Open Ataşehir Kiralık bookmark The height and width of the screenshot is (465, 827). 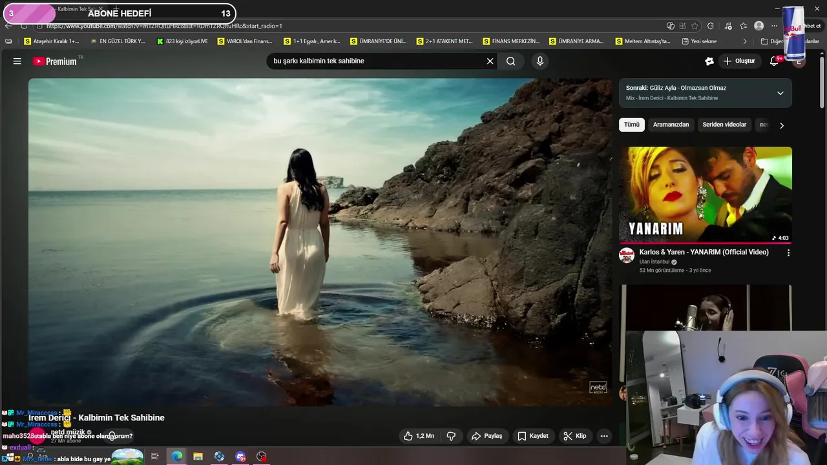tap(51, 41)
